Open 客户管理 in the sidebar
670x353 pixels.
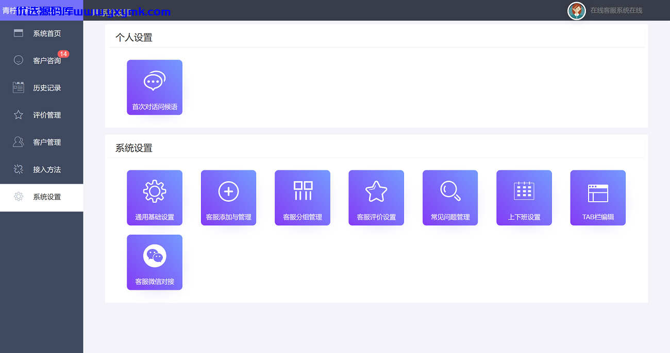click(x=41, y=143)
